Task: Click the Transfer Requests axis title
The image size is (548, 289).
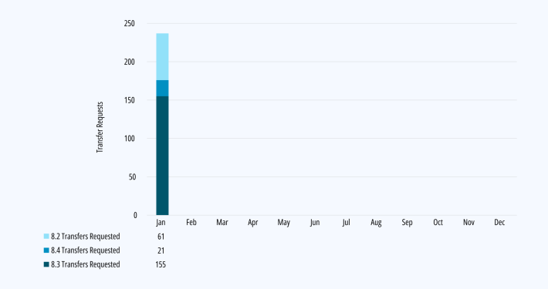Action: point(100,127)
